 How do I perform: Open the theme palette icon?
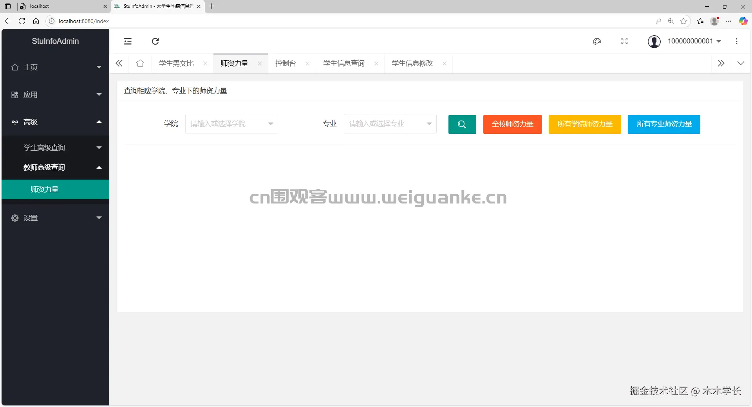click(597, 41)
